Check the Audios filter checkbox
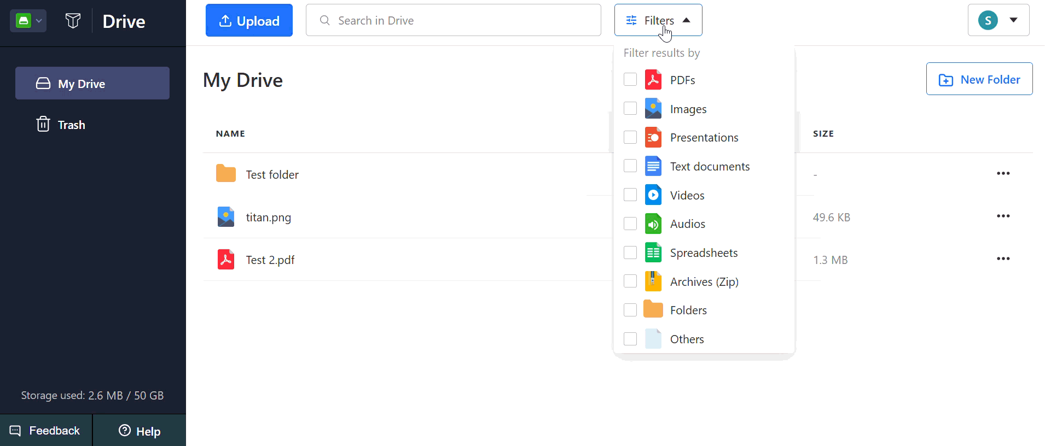This screenshot has width=1045, height=446. point(630,224)
